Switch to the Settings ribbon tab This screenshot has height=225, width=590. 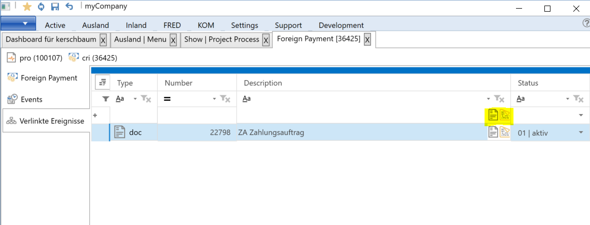point(244,25)
